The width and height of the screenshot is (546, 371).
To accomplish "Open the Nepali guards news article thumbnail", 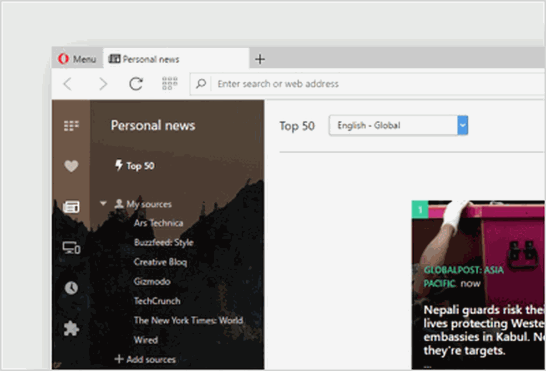I will point(478,285).
